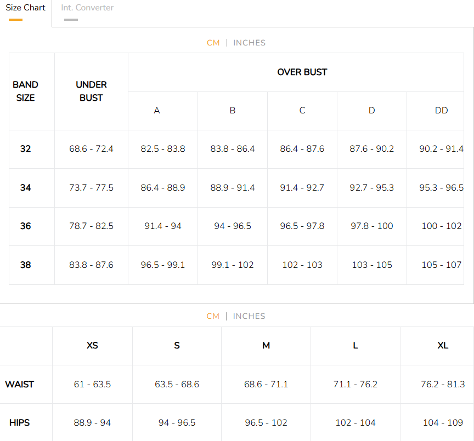Select CM for waist and hips table
This screenshot has width=474, height=441.
pyautogui.click(x=213, y=316)
